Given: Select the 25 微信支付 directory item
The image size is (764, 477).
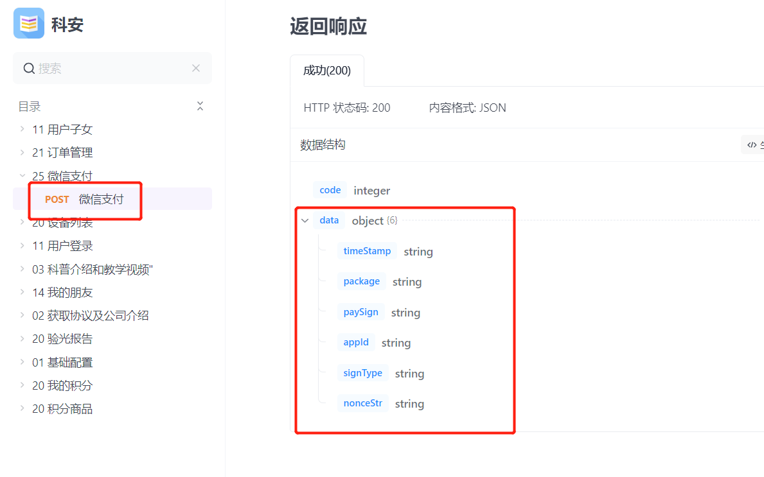Looking at the screenshot, I should click(x=62, y=176).
